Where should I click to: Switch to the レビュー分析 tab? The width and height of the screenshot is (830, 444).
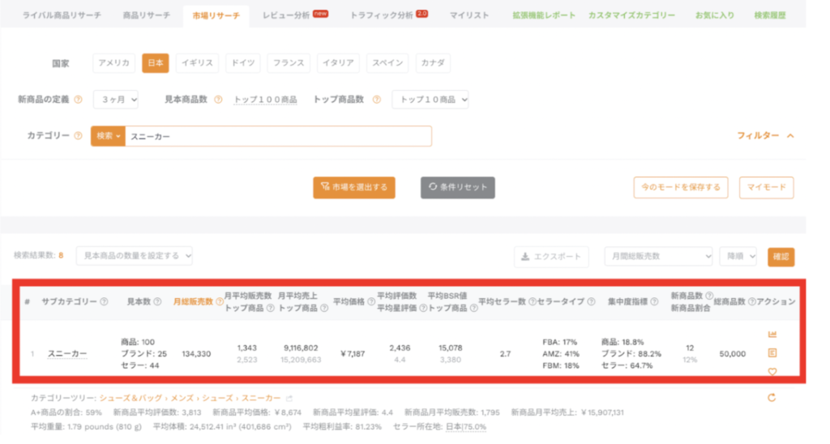pos(289,15)
